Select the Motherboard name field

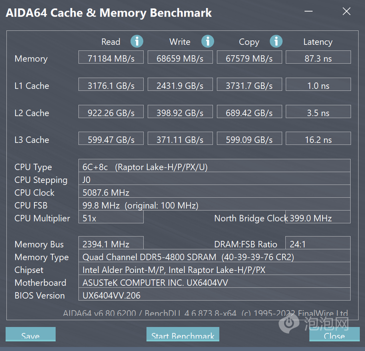click(214, 281)
